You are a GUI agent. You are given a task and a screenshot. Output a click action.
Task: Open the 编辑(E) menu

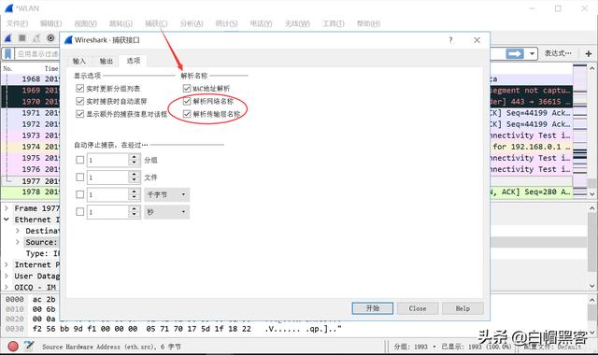pos(50,23)
